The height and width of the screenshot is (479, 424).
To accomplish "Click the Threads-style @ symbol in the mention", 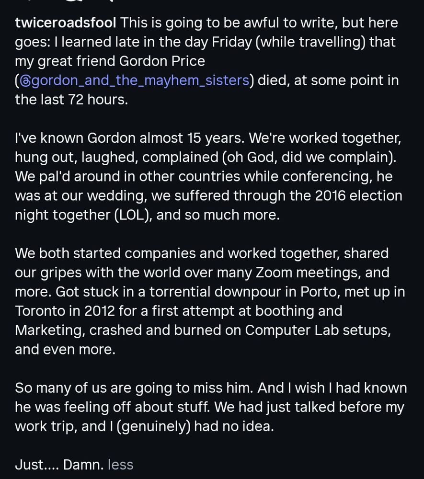I will (x=25, y=81).
